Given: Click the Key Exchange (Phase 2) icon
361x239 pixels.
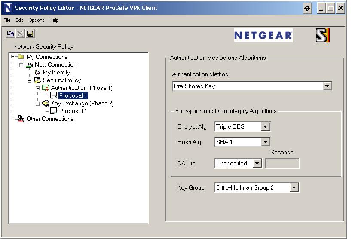Looking at the screenshot, I should point(46,104).
